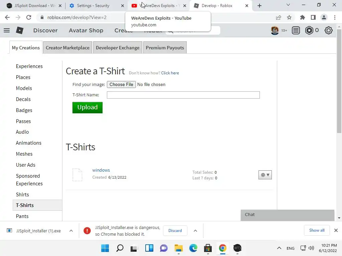This screenshot has height=256, width=342.
Task: Click the address bar URL
Action: point(77,17)
